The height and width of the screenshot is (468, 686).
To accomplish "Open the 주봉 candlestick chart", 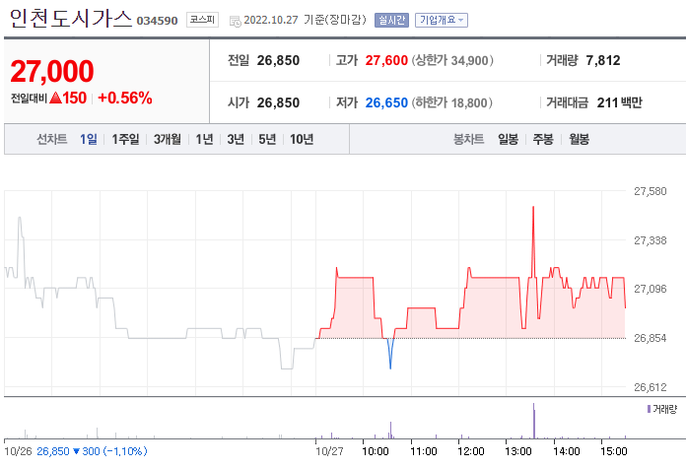I will [543, 139].
